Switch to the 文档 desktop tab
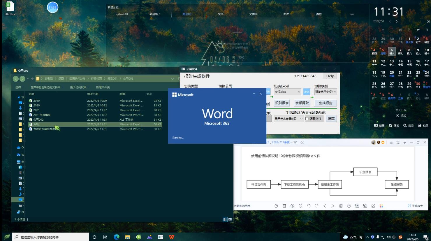431x241 pixels. (221, 14)
